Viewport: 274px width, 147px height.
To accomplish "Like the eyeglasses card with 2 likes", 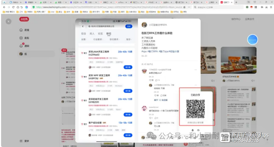I will click(213, 81).
